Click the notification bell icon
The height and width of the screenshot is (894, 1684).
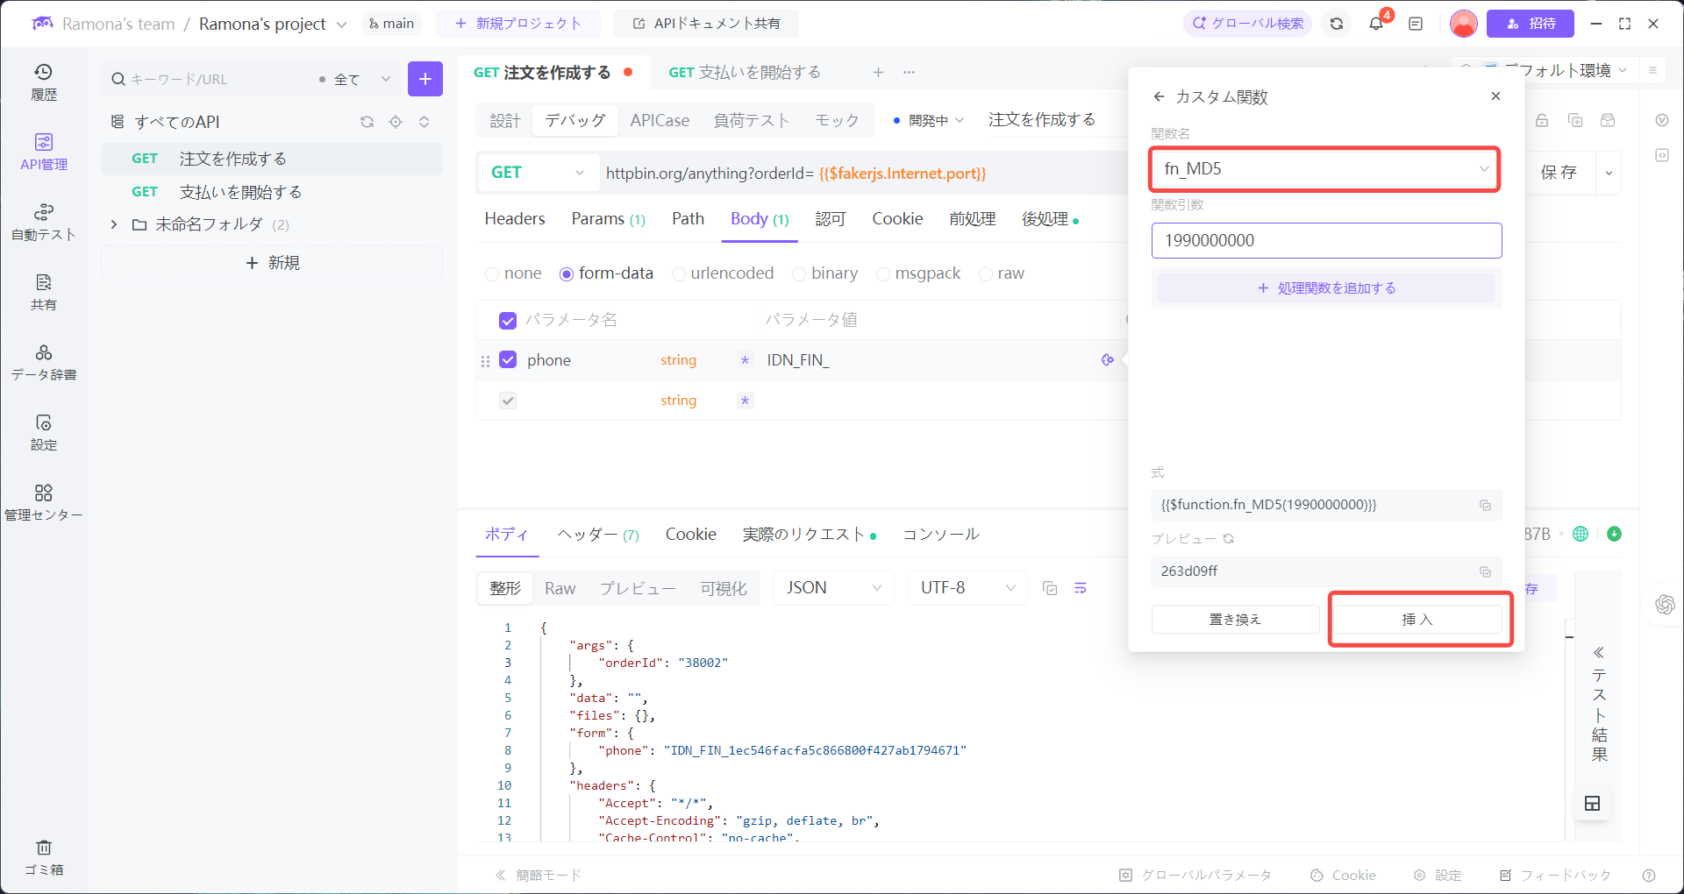point(1374,24)
